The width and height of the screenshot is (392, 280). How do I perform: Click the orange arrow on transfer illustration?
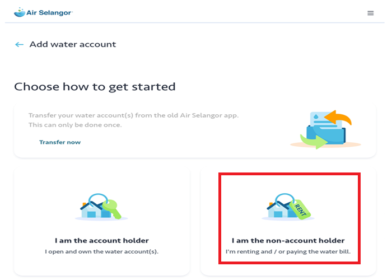(338, 118)
